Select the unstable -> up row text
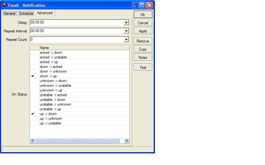 [50, 109]
